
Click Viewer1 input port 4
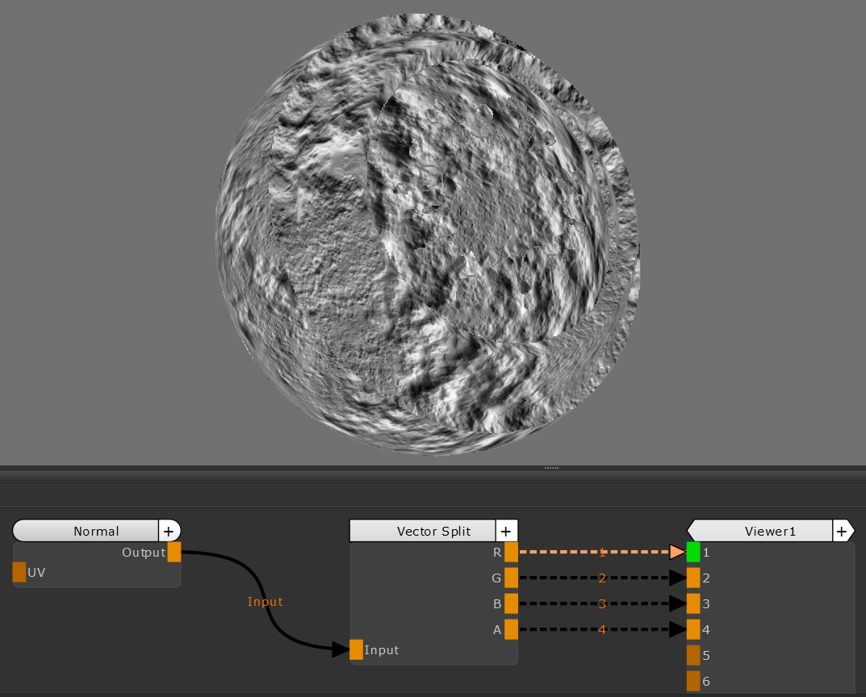coord(693,630)
